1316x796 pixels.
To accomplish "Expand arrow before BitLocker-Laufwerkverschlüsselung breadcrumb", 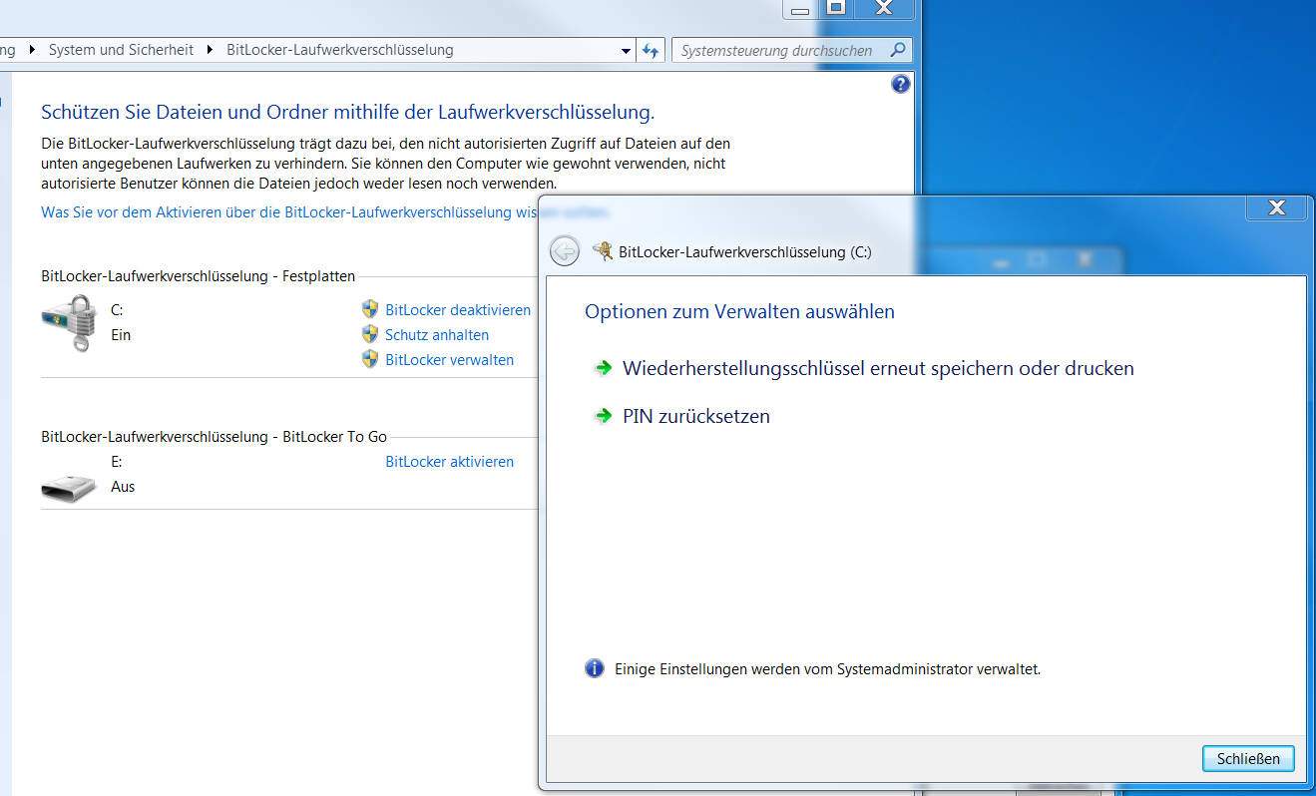I will click(211, 49).
